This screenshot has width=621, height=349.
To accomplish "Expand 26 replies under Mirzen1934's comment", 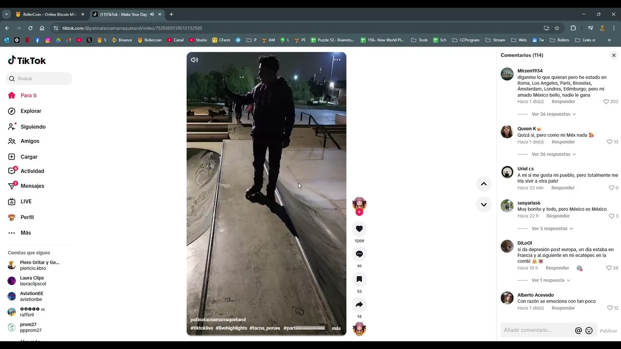I will coord(554,114).
